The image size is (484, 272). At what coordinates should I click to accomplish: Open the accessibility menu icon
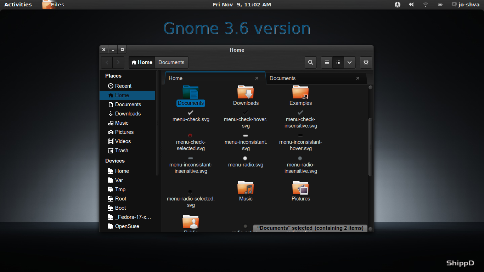click(398, 5)
